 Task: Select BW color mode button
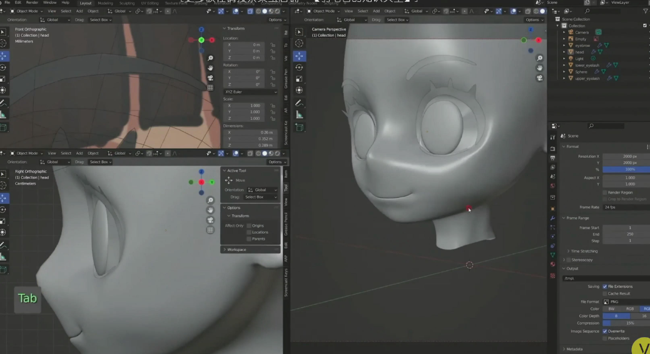pyautogui.click(x=611, y=308)
